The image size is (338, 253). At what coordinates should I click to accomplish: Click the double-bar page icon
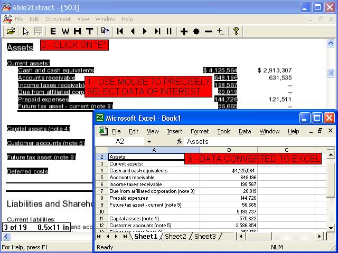[x=169, y=32]
